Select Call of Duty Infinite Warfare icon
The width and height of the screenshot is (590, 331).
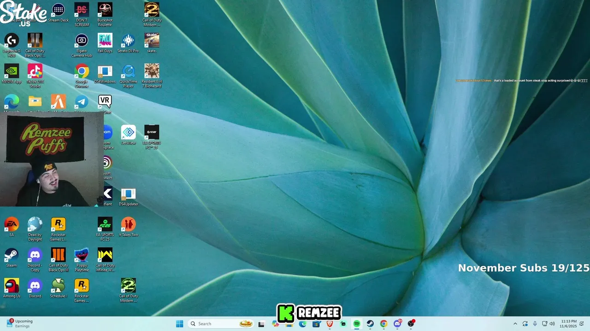tap(105, 260)
